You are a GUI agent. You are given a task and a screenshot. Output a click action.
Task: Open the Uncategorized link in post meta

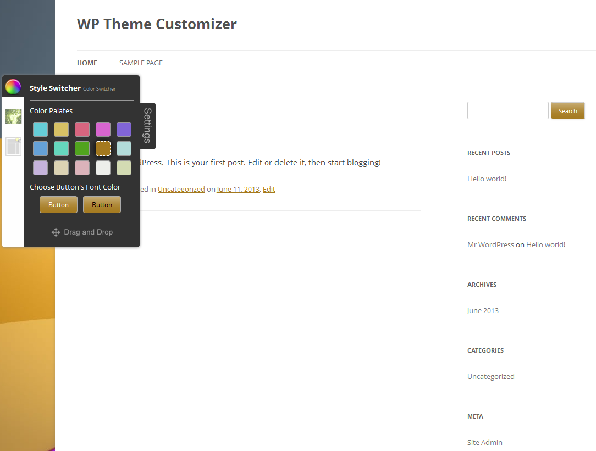tap(181, 189)
